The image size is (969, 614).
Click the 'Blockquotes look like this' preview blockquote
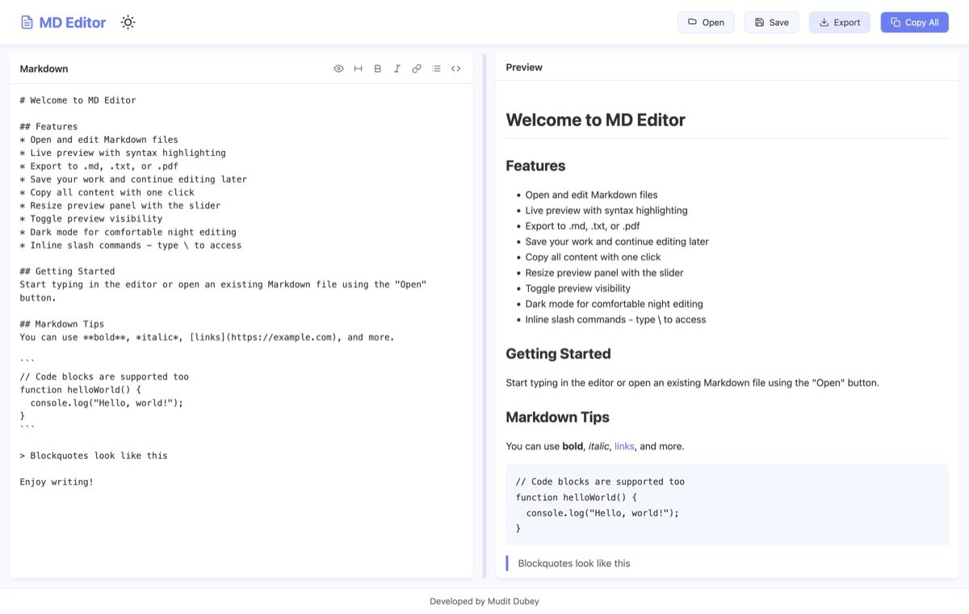[574, 563]
